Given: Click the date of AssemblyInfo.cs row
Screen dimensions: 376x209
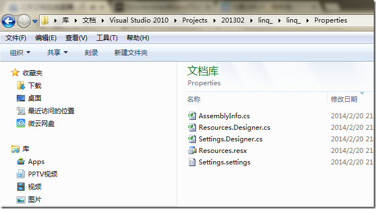Looking at the screenshot, I should 352,116.
